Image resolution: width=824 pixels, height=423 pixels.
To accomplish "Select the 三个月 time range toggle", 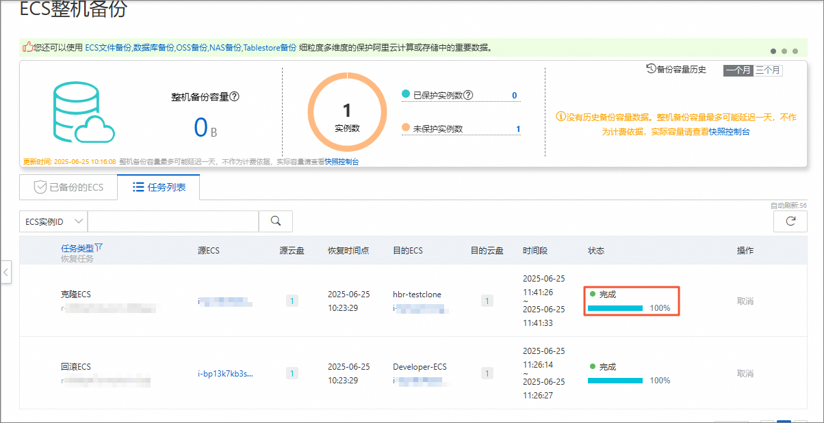I will coord(768,70).
